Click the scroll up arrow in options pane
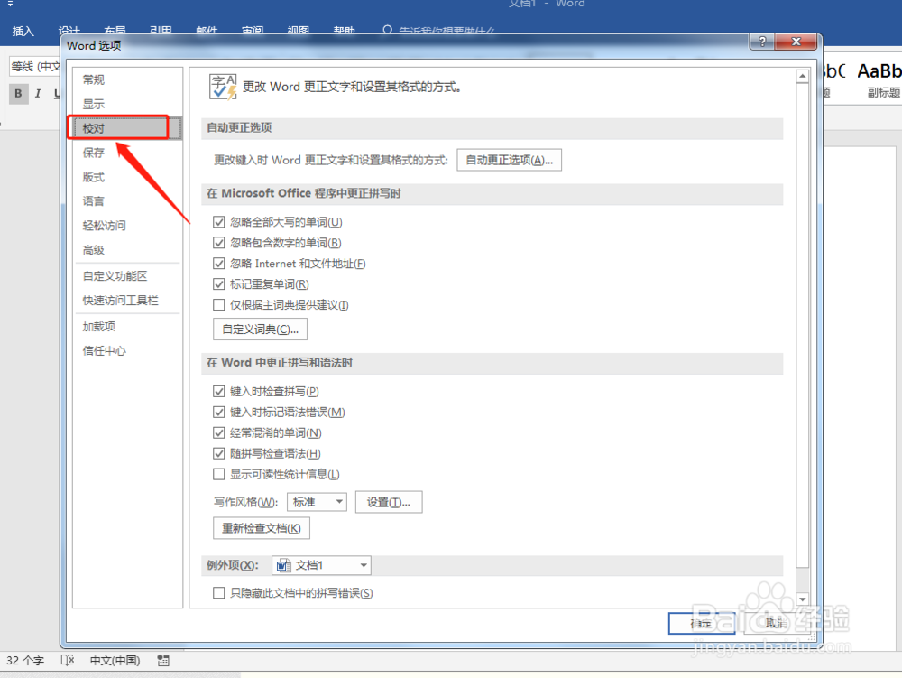This screenshot has height=678, width=902. point(803,76)
